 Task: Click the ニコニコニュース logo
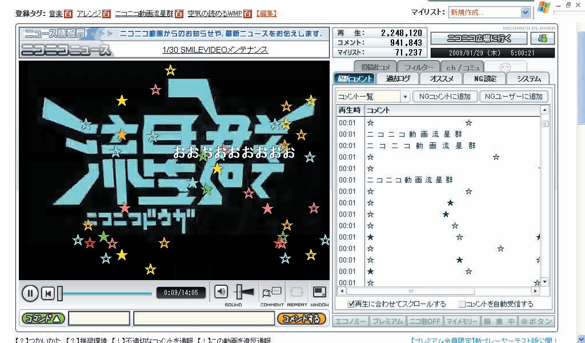click(66, 50)
